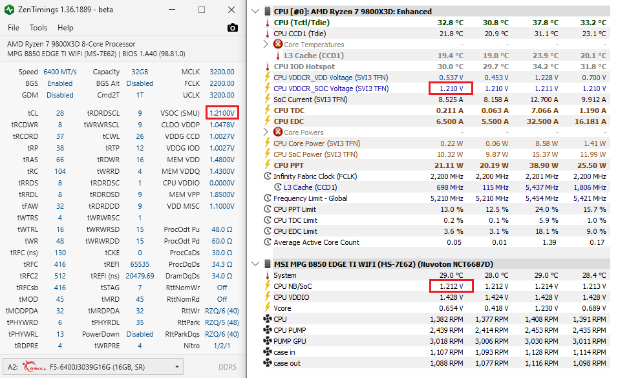Click the chip icon for MSI MPG B850 board
618x378 pixels.
(x=267, y=264)
